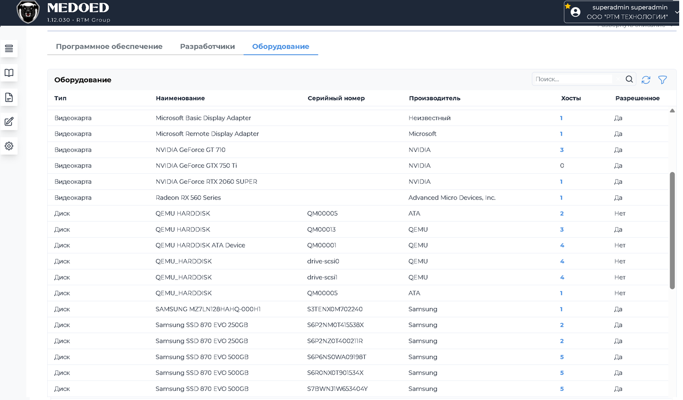Click the table's vertical scrollbar thumb
Screen dimensions: 683x400
[x=673, y=230]
